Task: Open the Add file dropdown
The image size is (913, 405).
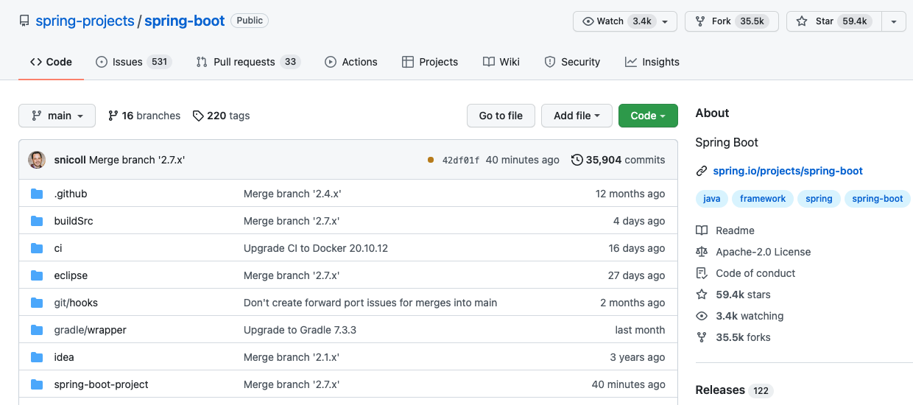Action: (577, 116)
